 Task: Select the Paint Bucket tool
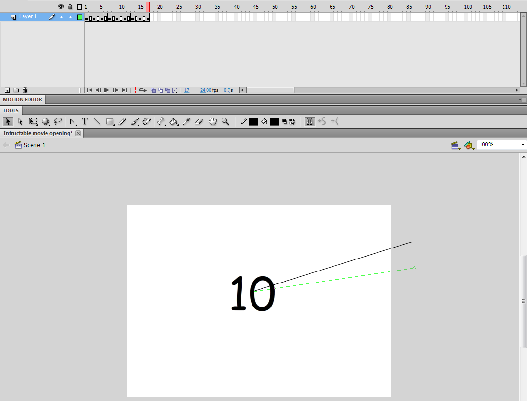(173, 121)
